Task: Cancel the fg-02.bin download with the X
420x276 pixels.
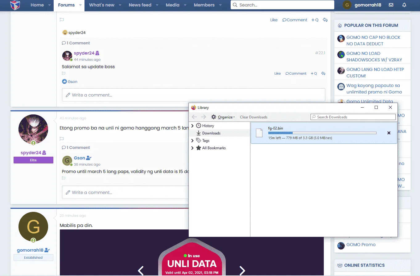Action: coord(389,133)
